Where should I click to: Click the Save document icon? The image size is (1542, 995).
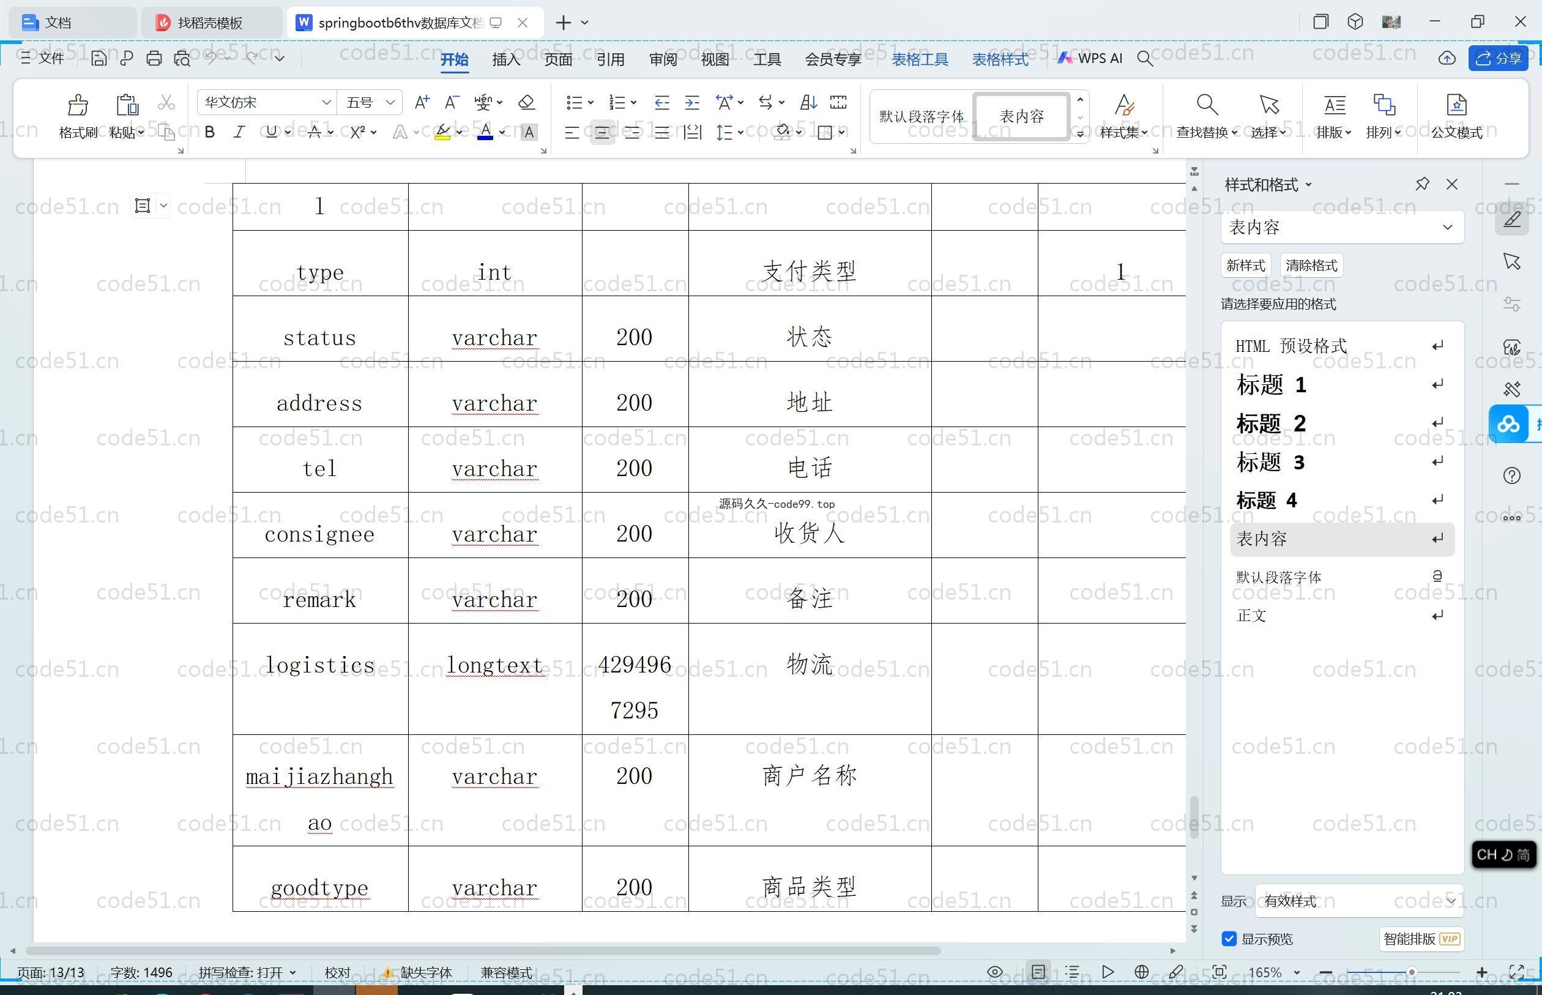(x=98, y=58)
